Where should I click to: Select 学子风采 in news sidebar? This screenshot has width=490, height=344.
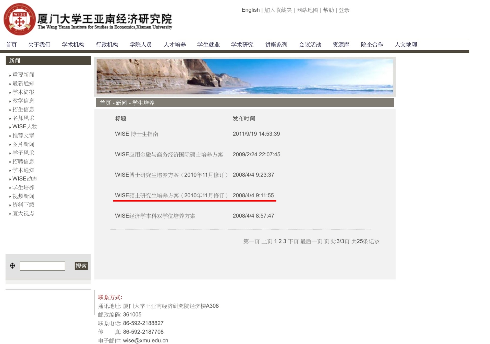(x=23, y=153)
